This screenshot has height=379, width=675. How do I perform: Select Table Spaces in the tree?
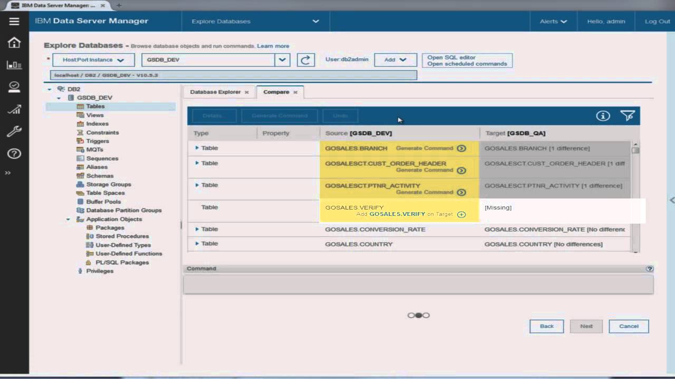(105, 193)
